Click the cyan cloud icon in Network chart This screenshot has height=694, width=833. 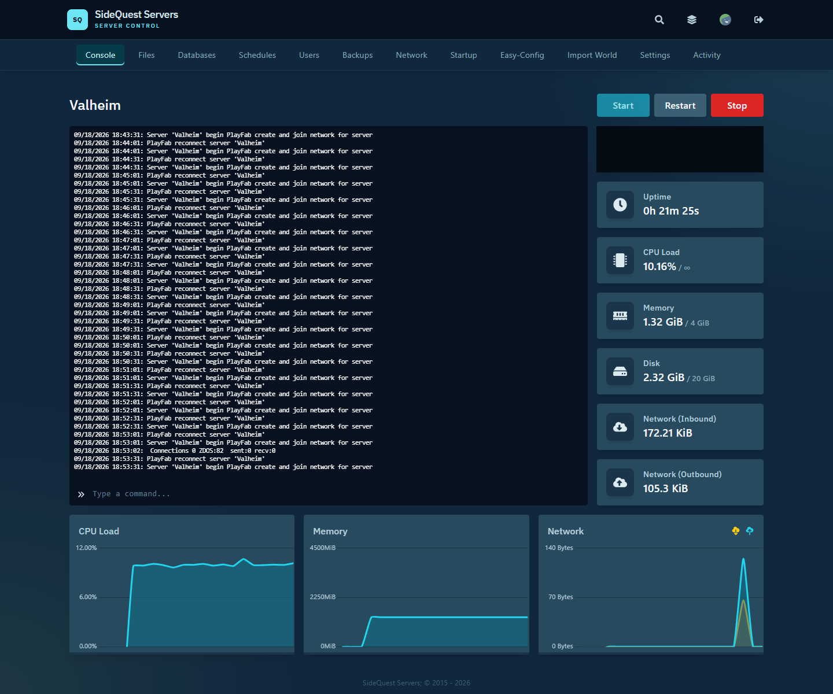pos(750,531)
